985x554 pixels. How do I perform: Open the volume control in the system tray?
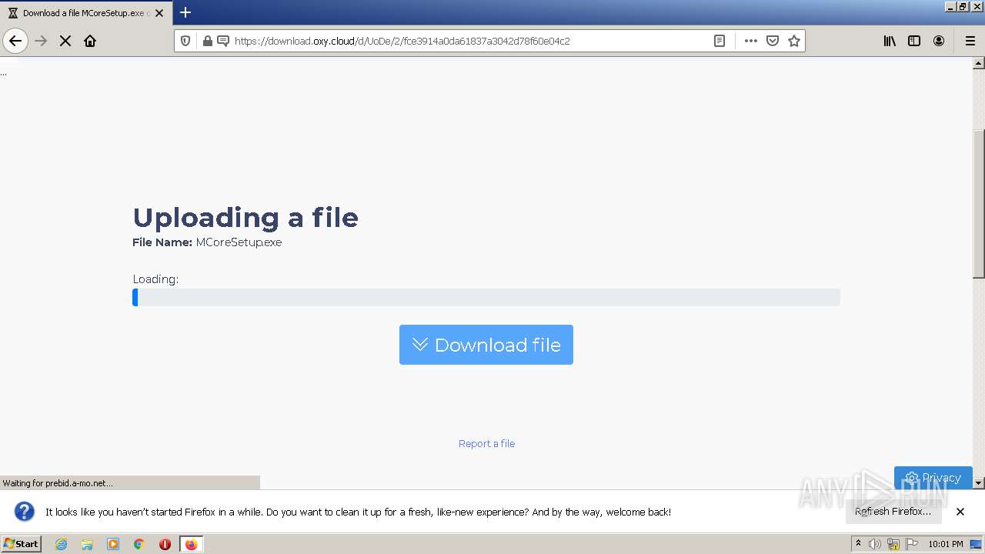click(x=875, y=544)
